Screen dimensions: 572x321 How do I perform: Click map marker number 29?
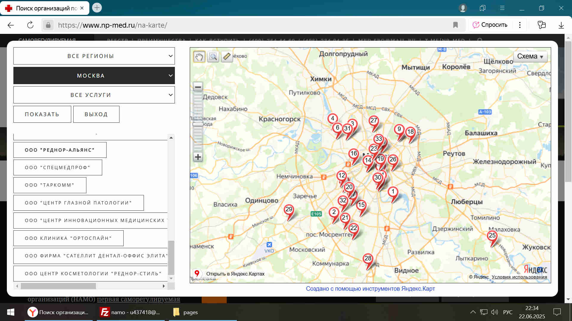coord(289,210)
